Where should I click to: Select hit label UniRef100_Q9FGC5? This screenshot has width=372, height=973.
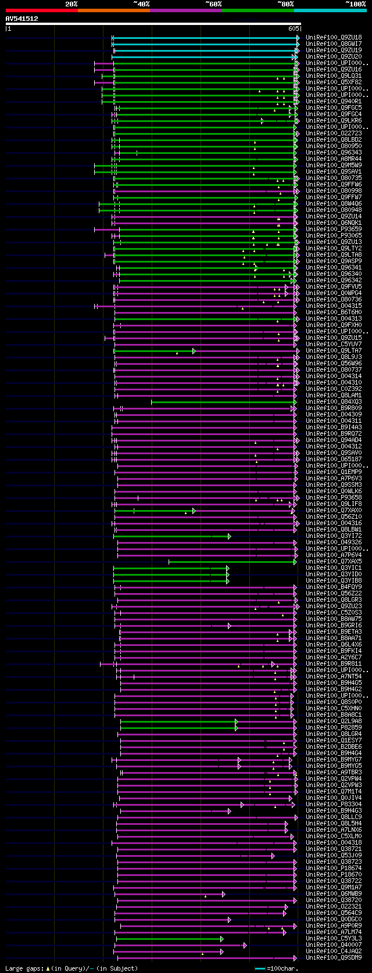tap(334, 107)
